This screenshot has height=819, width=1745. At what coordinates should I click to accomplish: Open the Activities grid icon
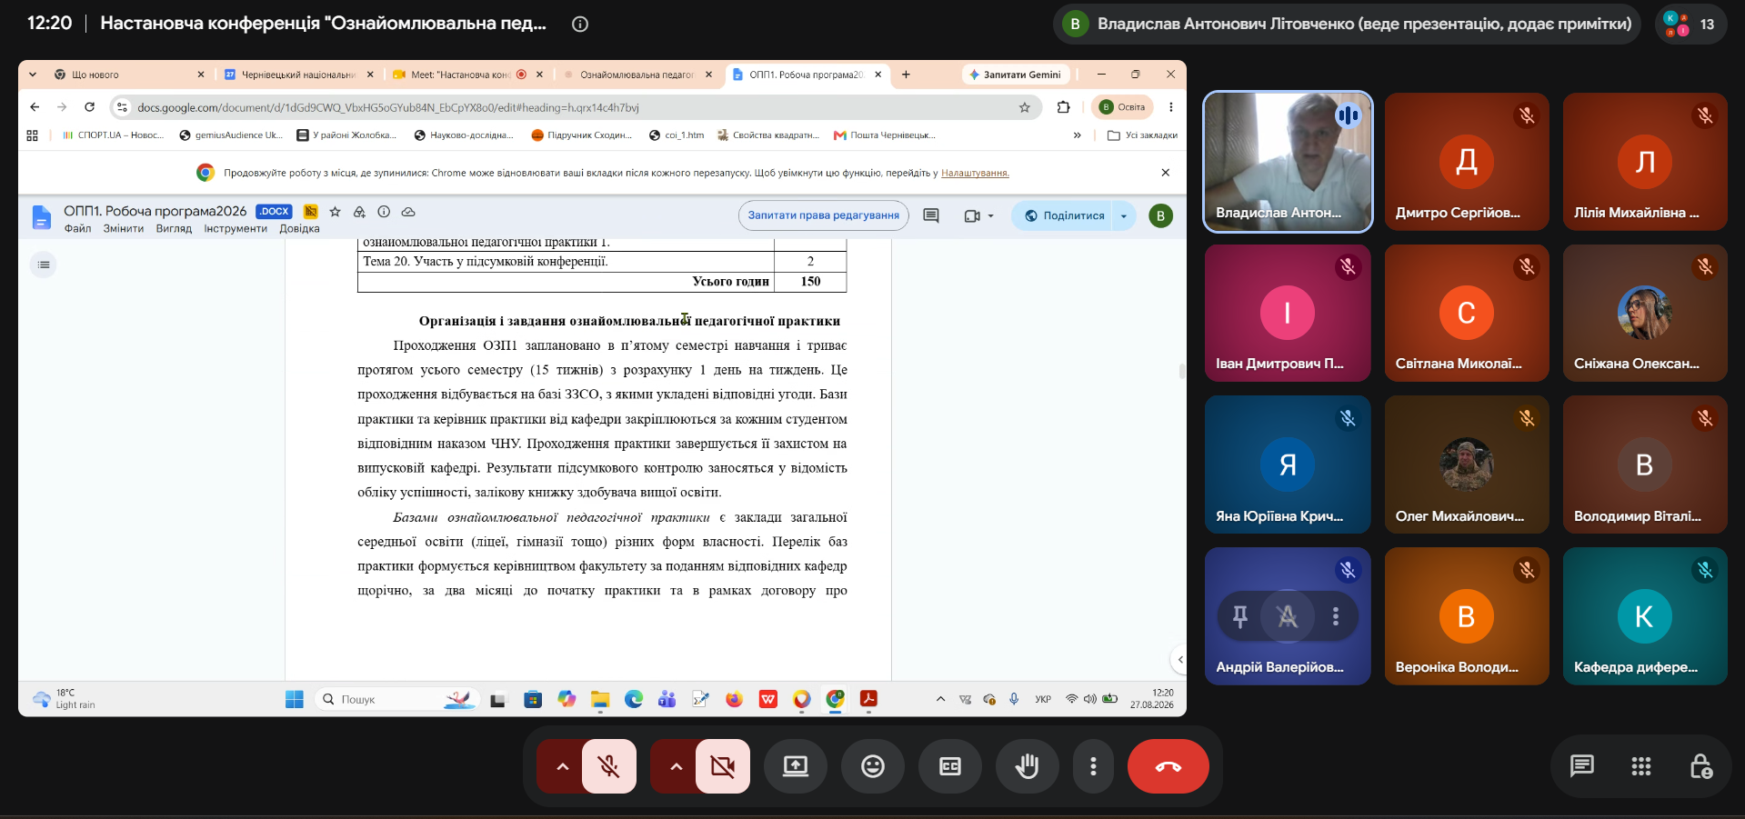click(x=1641, y=766)
